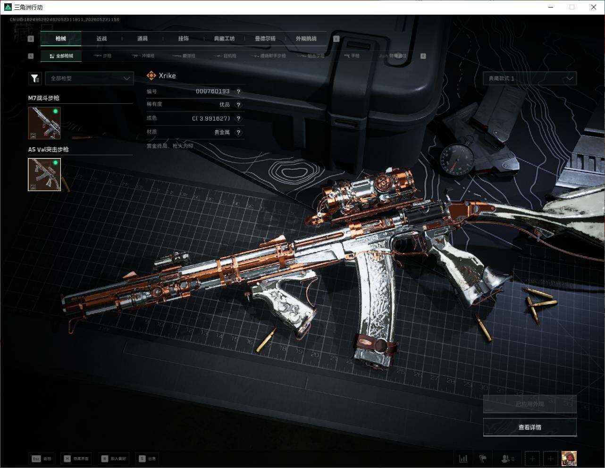This screenshot has width=605, height=468.
Task: Click the second empty squad slot plus
Action: pos(551,458)
